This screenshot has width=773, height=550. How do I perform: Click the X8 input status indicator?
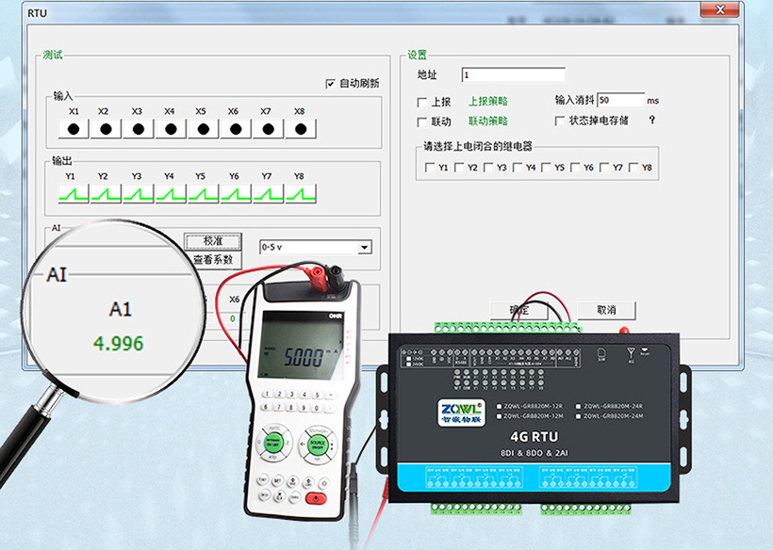point(301,129)
